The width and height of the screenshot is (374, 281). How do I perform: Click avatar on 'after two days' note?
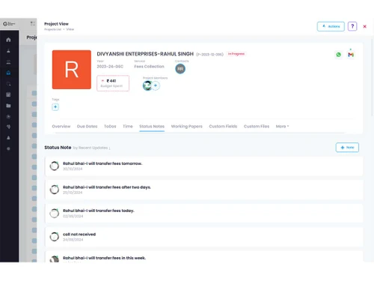[54, 190]
